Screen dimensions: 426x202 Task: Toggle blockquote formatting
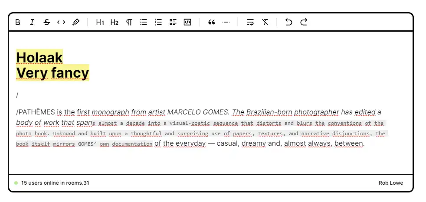pos(211,22)
